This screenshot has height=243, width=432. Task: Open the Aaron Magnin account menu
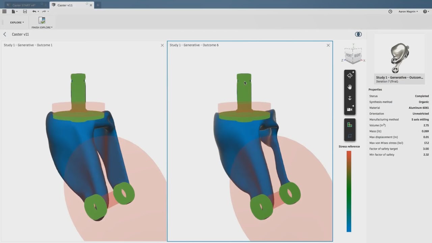408,11
